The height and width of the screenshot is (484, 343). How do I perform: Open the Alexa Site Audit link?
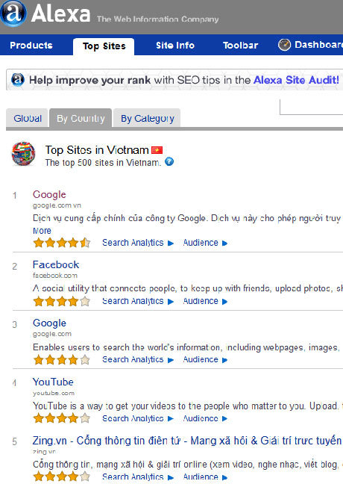[296, 80]
